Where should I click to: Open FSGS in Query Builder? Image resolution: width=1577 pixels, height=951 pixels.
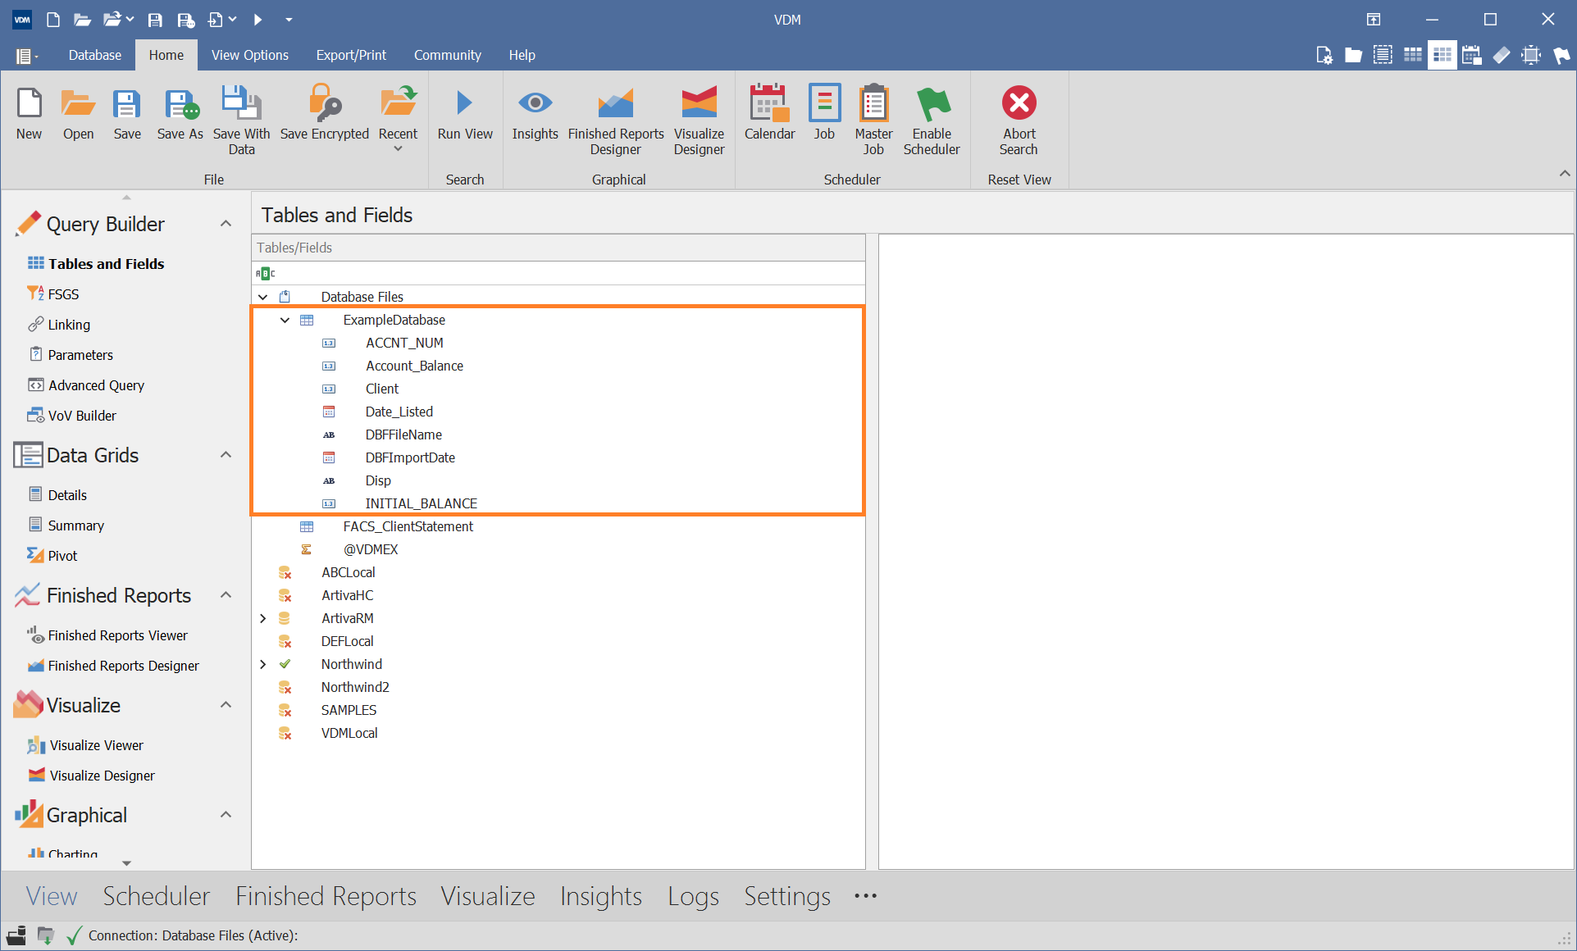(63, 294)
